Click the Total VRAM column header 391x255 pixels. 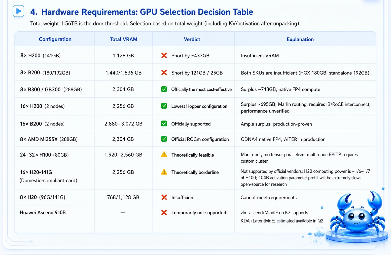point(124,39)
